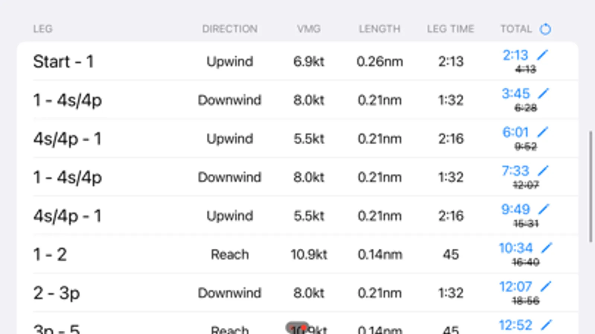Click the 6.9kt VMG value in first row

308,62
